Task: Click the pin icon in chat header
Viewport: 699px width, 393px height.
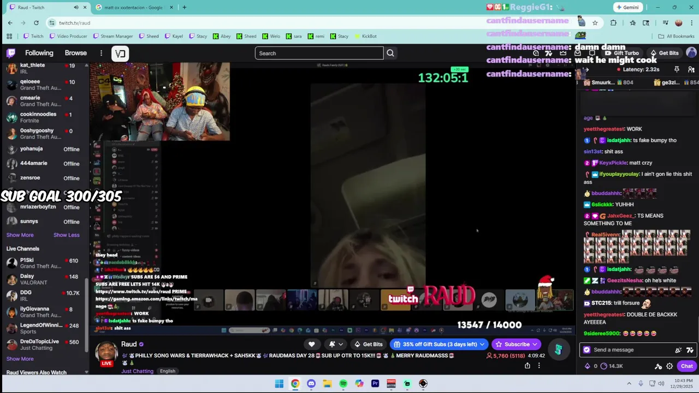Action: (x=677, y=69)
